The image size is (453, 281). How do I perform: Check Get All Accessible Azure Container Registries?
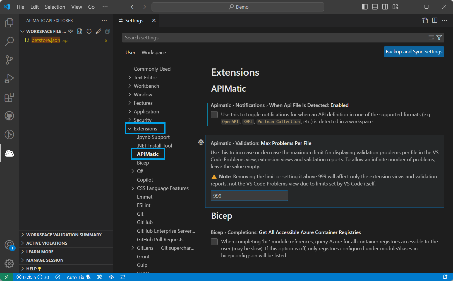[214, 242]
